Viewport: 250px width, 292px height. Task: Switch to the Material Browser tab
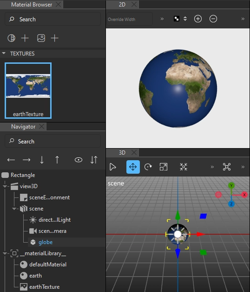[32, 5]
